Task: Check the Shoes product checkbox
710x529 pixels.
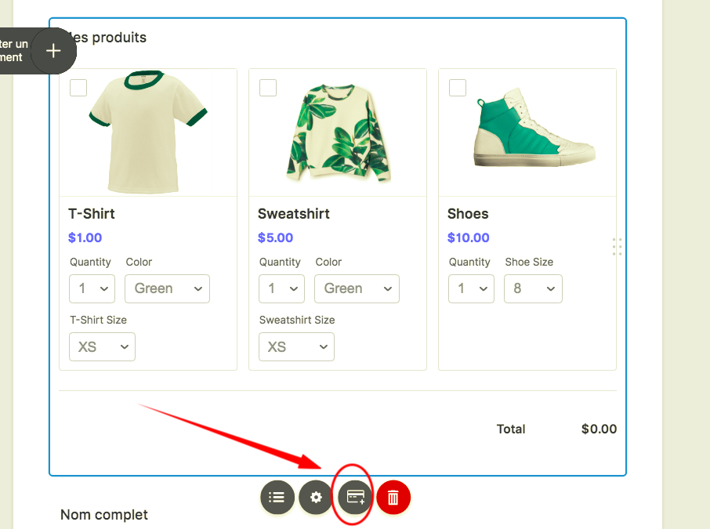Action: click(x=458, y=88)
